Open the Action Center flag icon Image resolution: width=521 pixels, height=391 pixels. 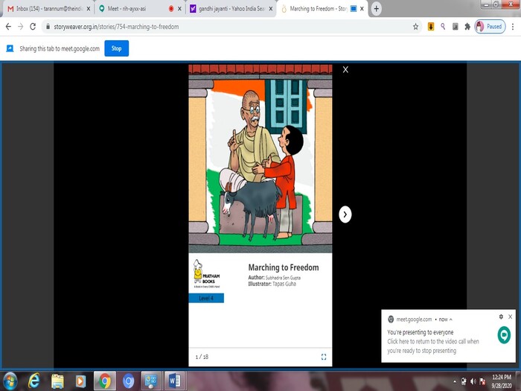(483, 381)
